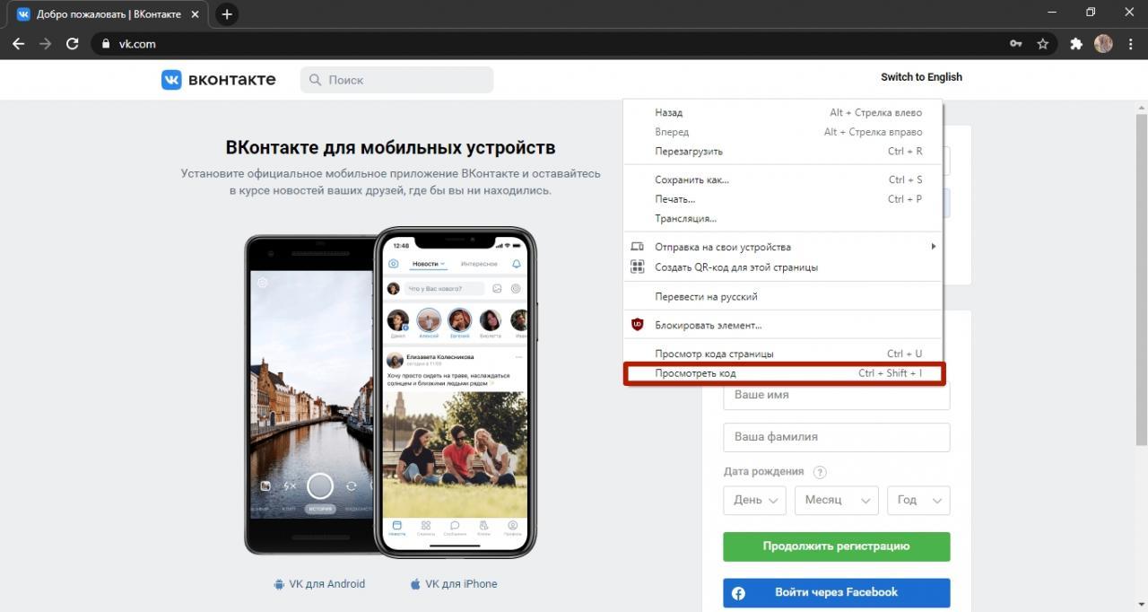This screenshot has width=1148, height=612.
Task: Open the День dropdown
Action: pos(754,500)
